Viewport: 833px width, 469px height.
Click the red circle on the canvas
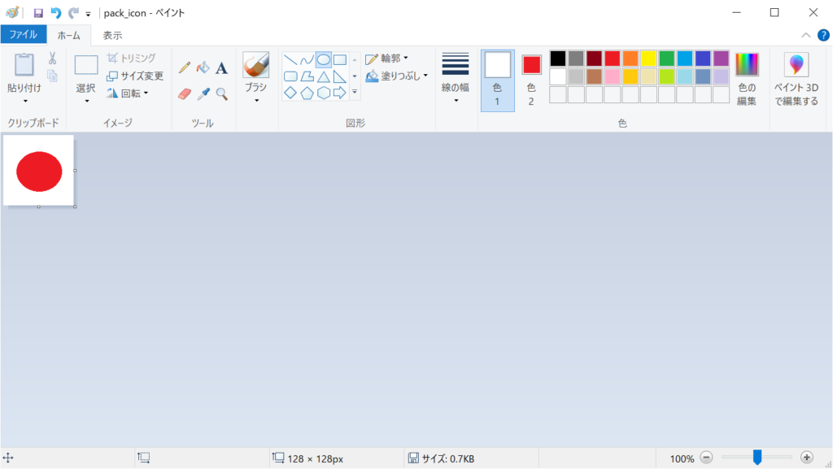pyautogui.click(x=39, y=172)
